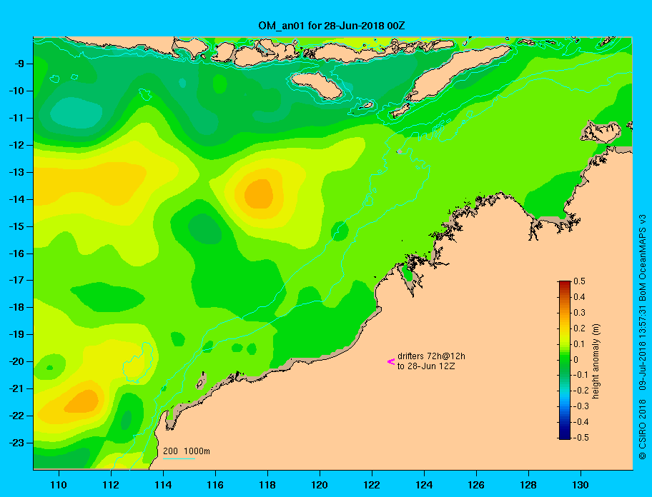Click the latitude label -11
This screenshot has width=652, height=497.
tap(17, 118)
